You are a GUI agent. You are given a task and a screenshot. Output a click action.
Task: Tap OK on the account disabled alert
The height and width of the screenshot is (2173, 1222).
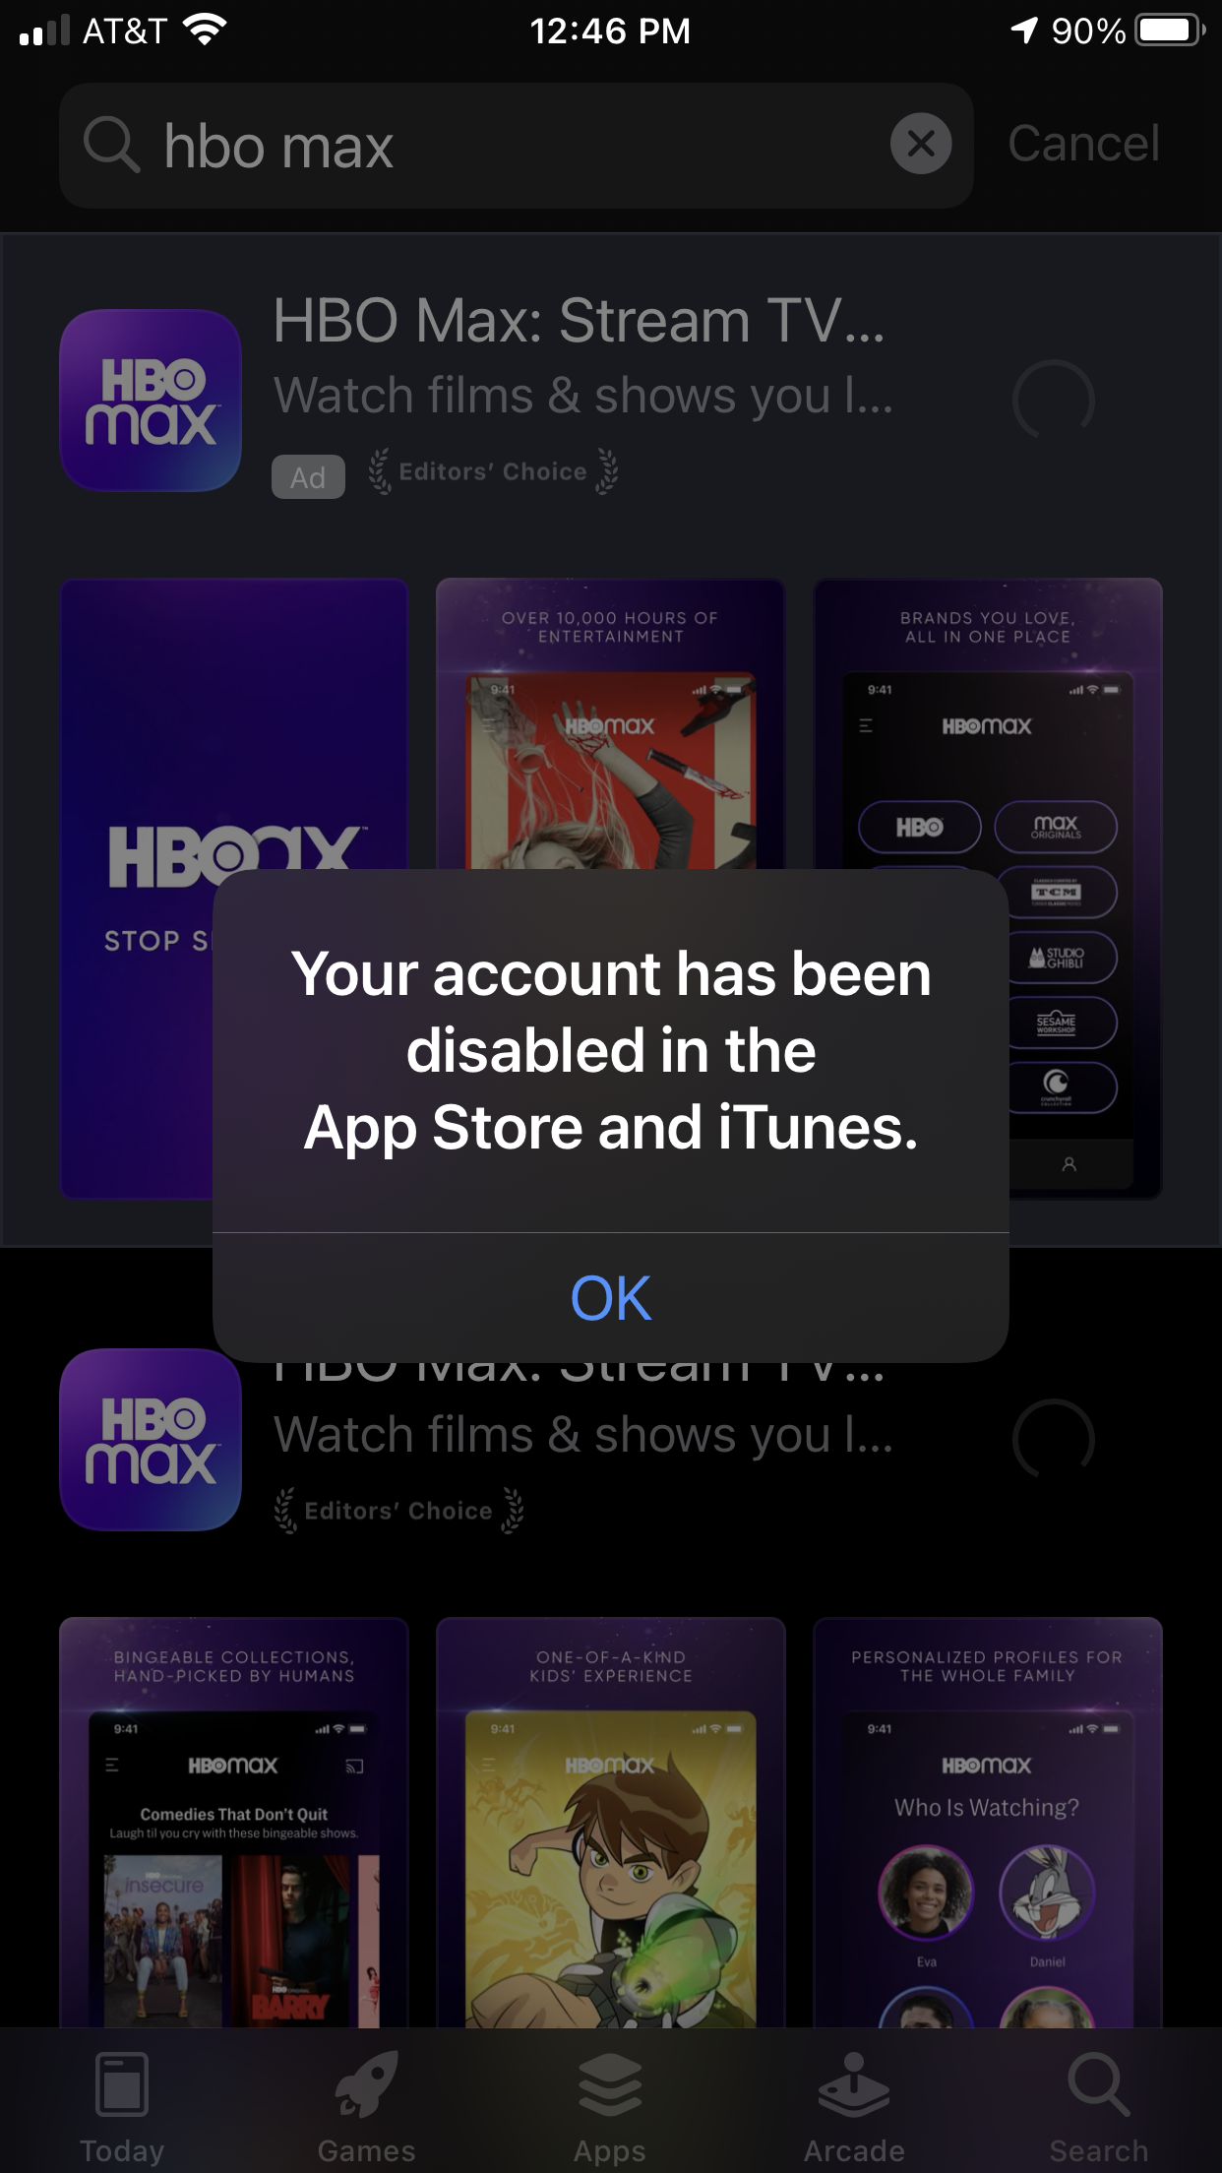[x=611, y=1298]
